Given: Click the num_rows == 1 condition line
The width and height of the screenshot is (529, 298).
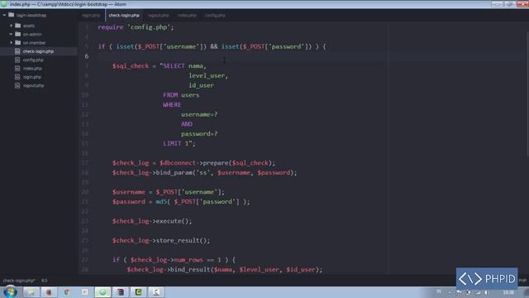Looking at the screenshot, I should [x=174, y=260].
